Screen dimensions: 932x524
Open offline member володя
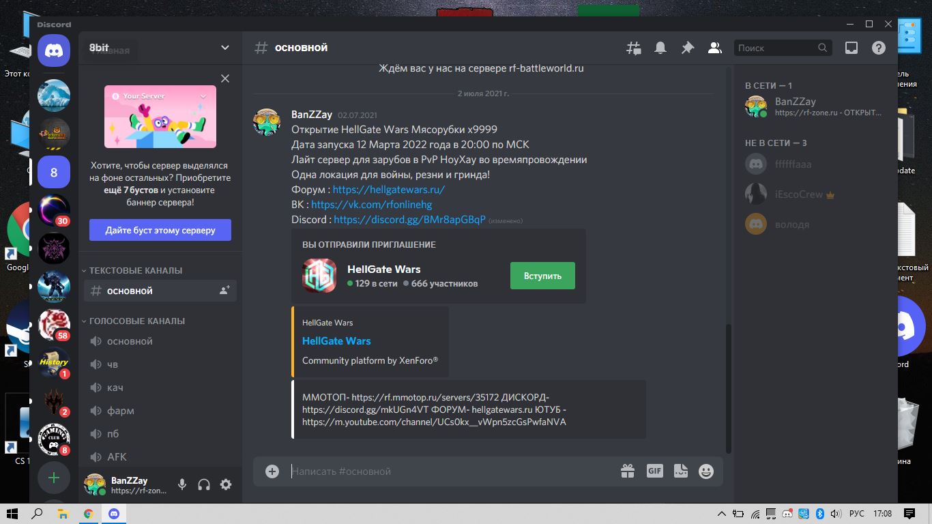[x=817, y=224]
